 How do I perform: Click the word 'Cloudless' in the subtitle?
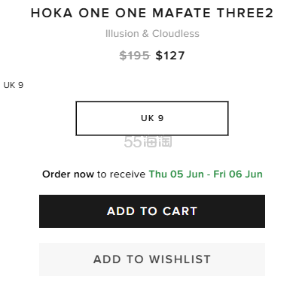pos(175,34)
